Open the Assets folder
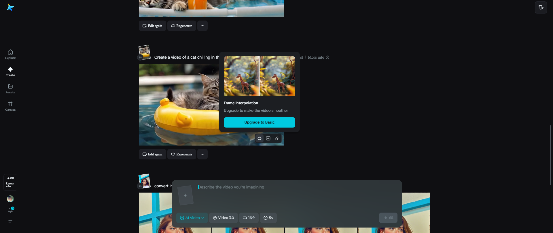The image size is (553, 233). tap(10, 89)
